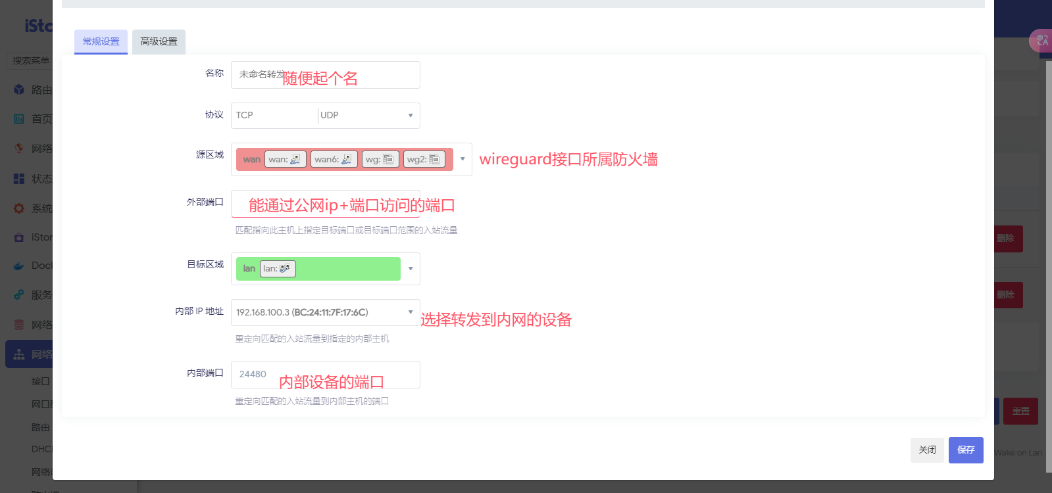Click the network tree icon in sidebar
This screenshot has width=1052, height=493.
point(19,354)
